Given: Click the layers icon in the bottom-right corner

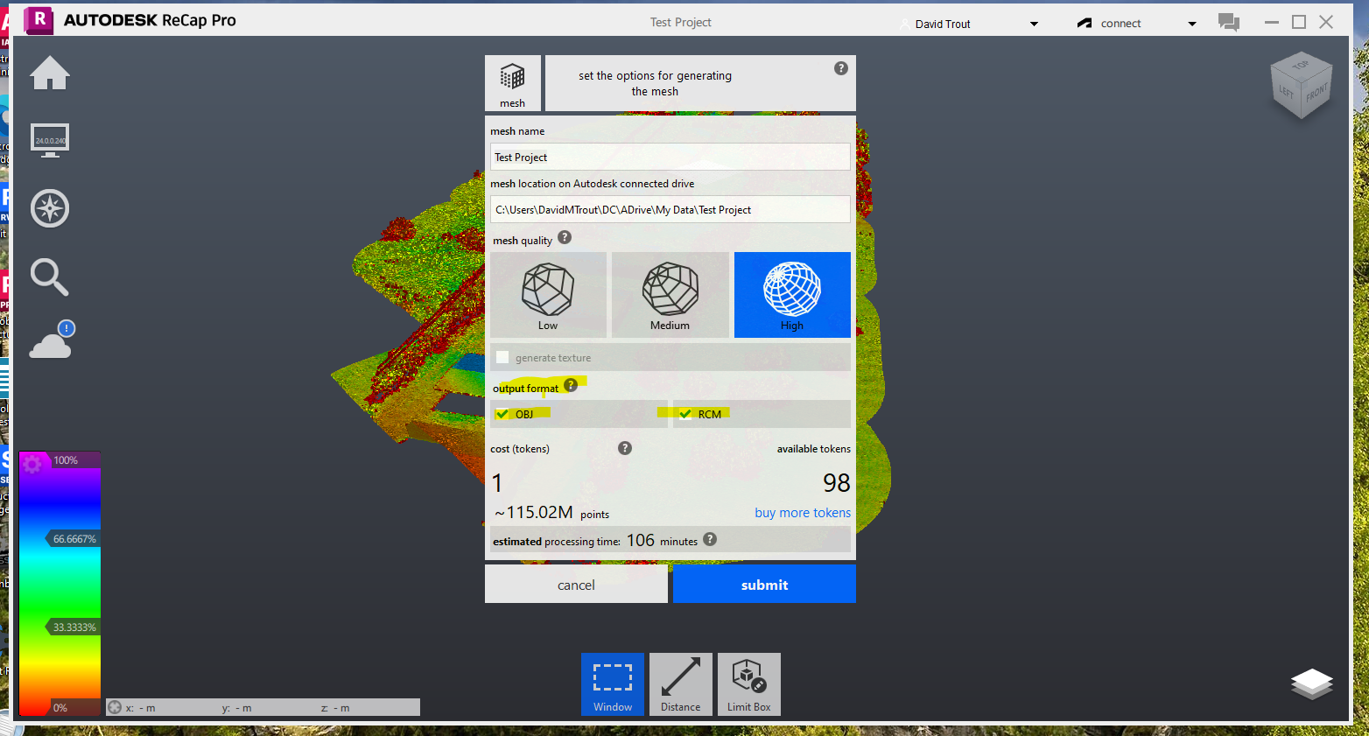Looking at the screenshot, I should tap(1311, 685).
